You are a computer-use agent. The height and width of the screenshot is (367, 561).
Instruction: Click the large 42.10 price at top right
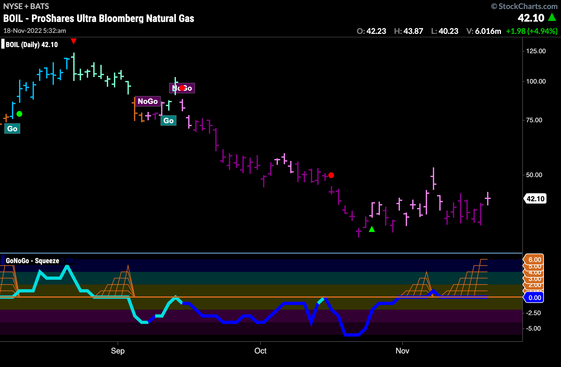tap(531, 18)
